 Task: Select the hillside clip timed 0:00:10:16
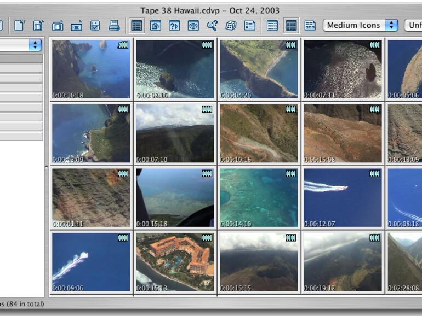259,133
